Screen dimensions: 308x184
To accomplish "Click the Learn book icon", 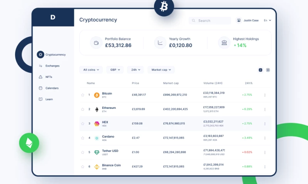I will [40, 99].
